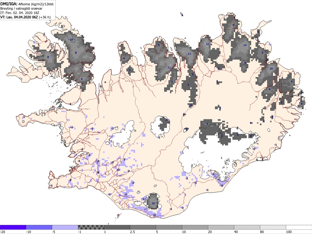Click the darkest blue legend swatch for -20 to -10

(13, 227)
